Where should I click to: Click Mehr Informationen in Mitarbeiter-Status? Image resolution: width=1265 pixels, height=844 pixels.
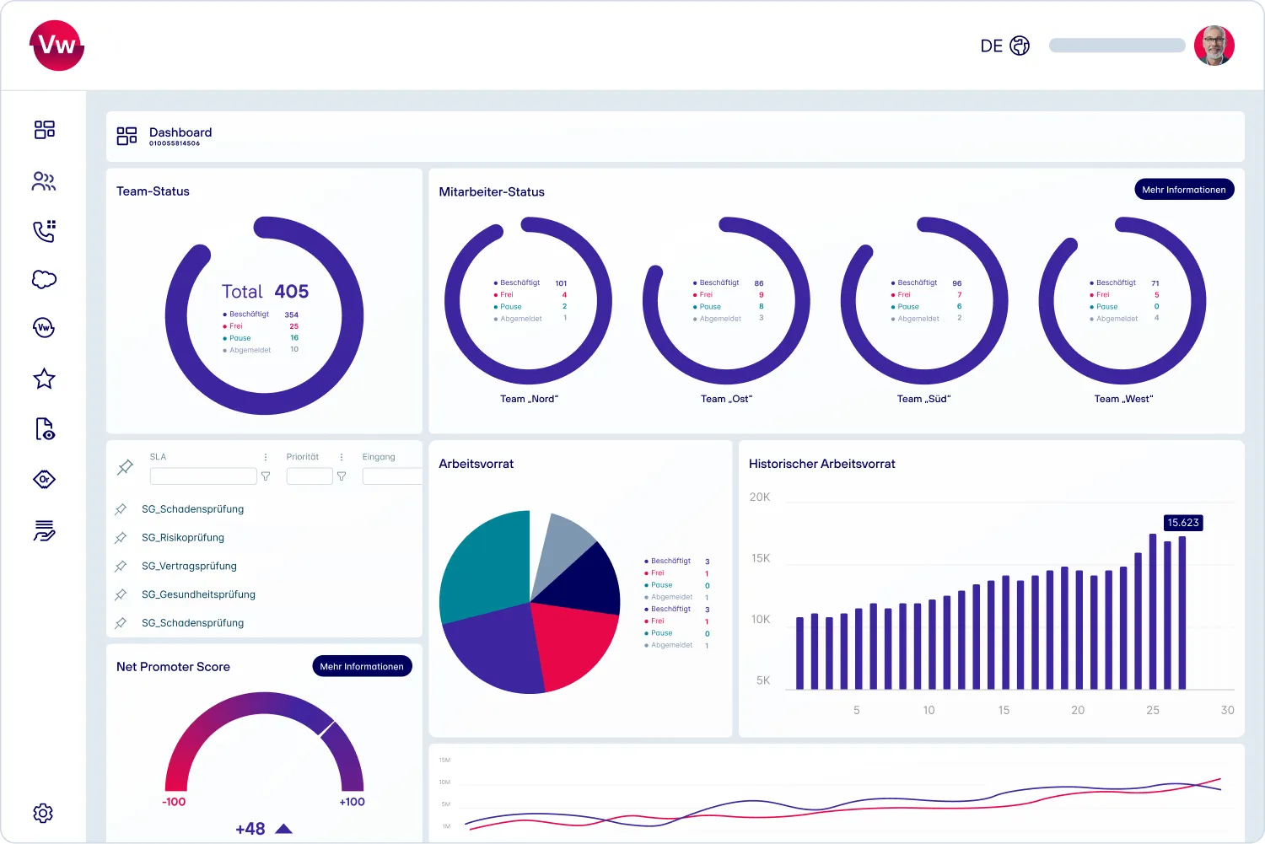tap(1184, 190)
